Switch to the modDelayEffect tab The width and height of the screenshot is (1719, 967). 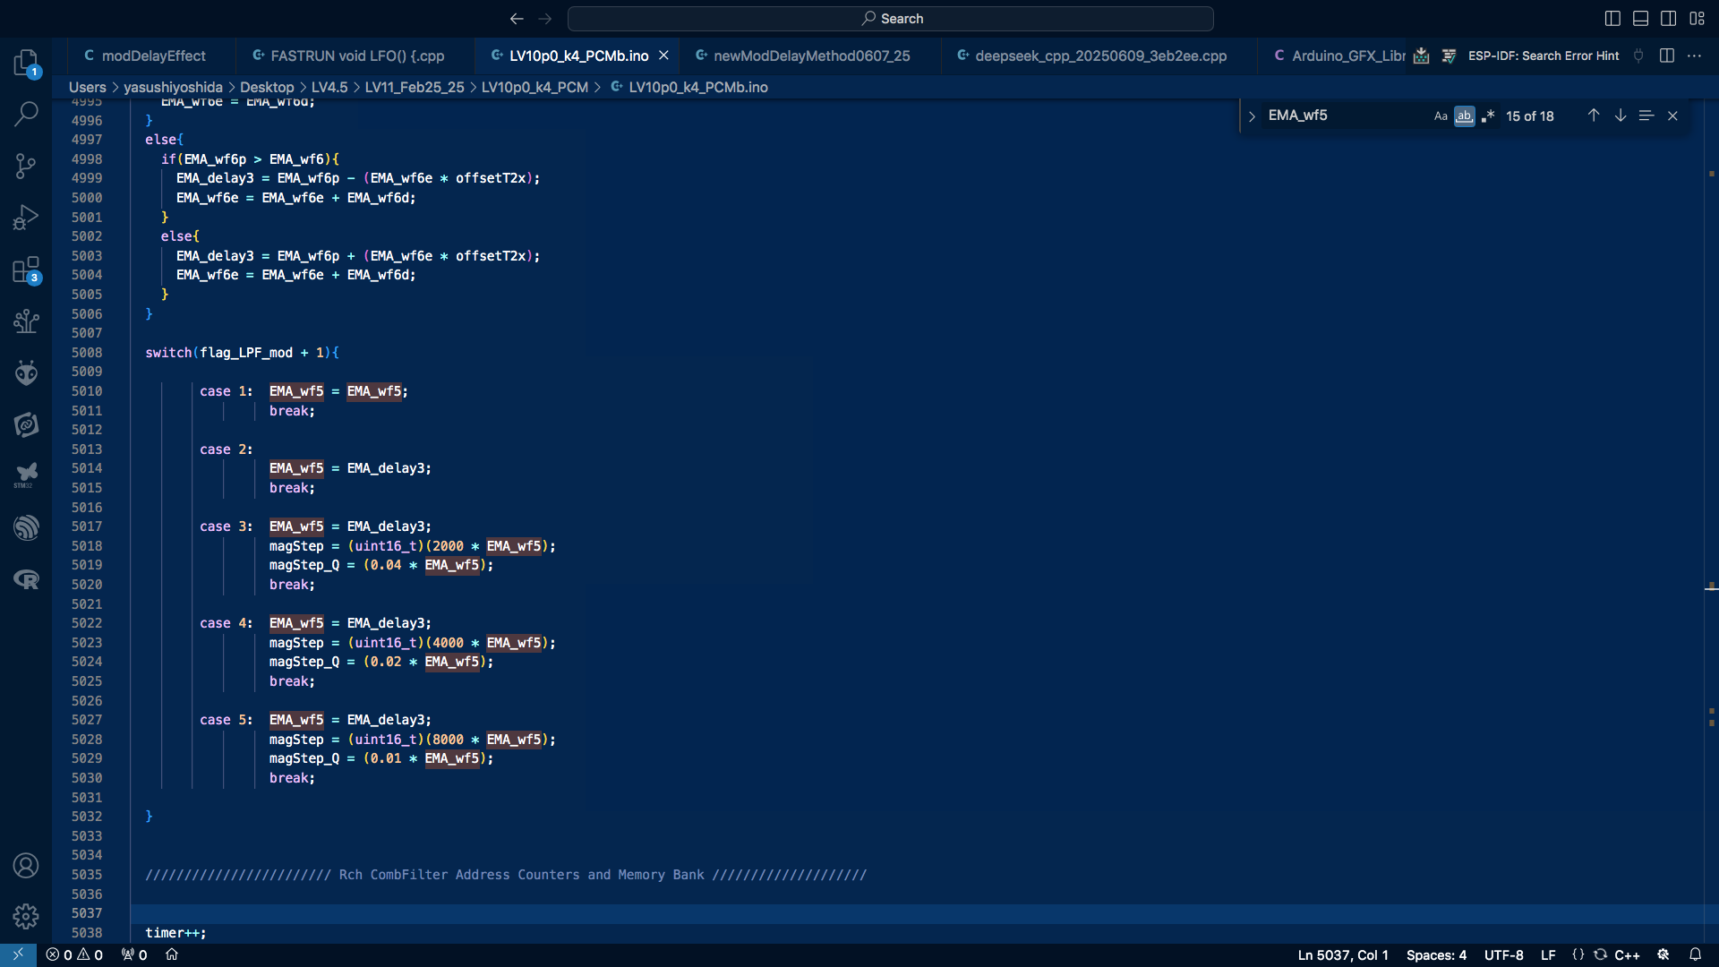[153, 56]
